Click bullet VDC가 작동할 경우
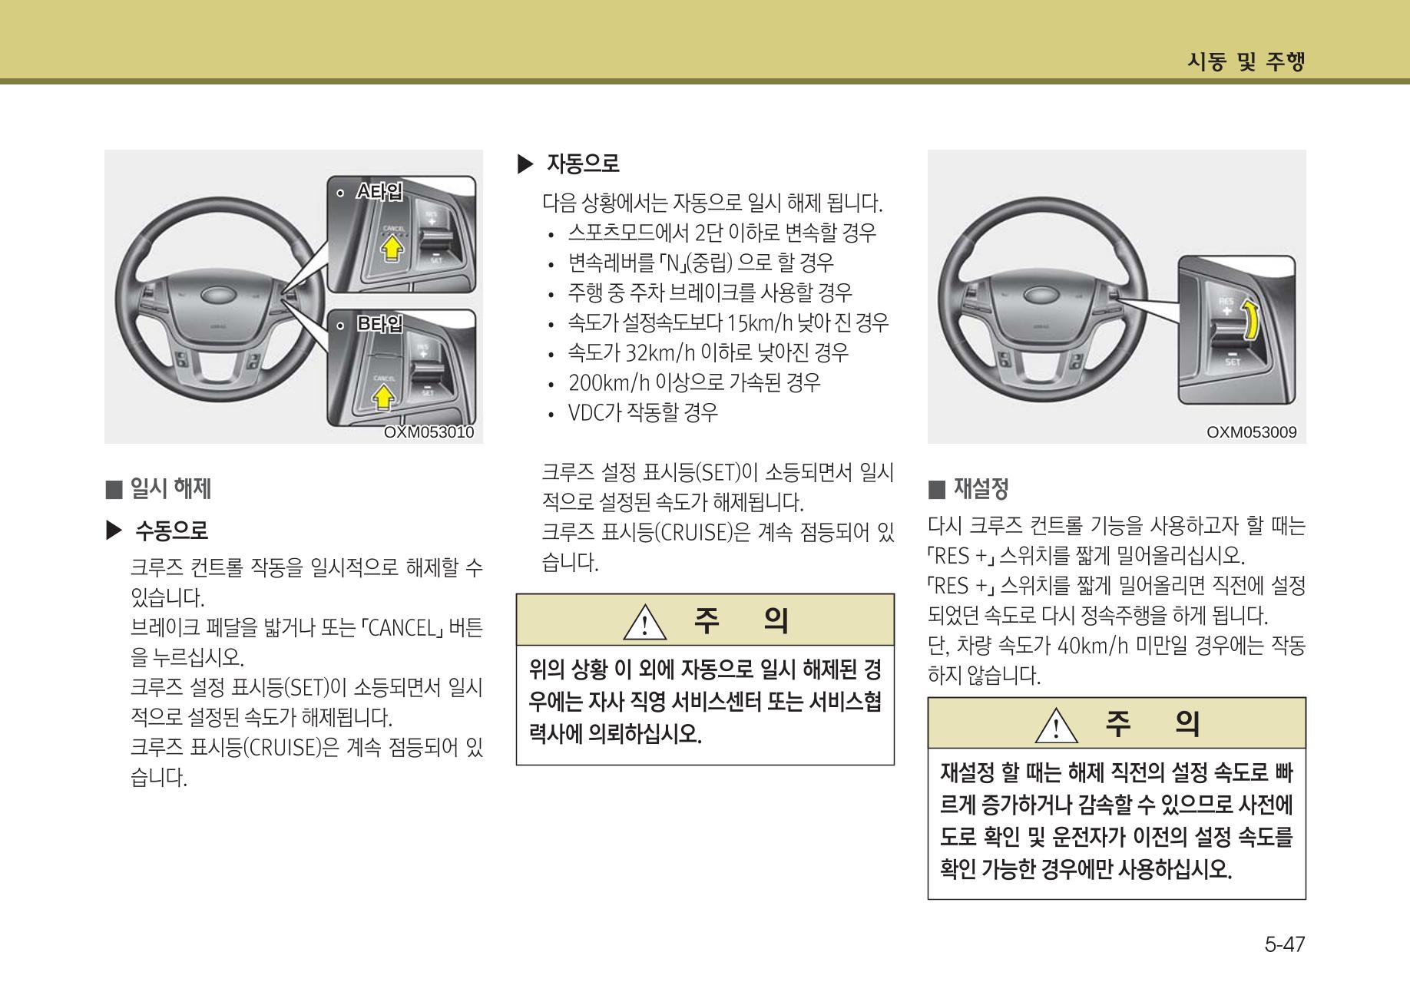This screenshot has width=1410, height=1005. [643, 412]
